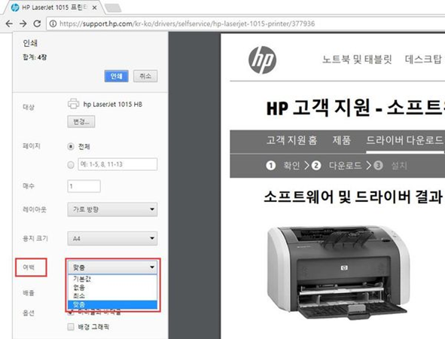Click the hp LaserJet 1015 HB destination name
445x339 pixels.
113,104
